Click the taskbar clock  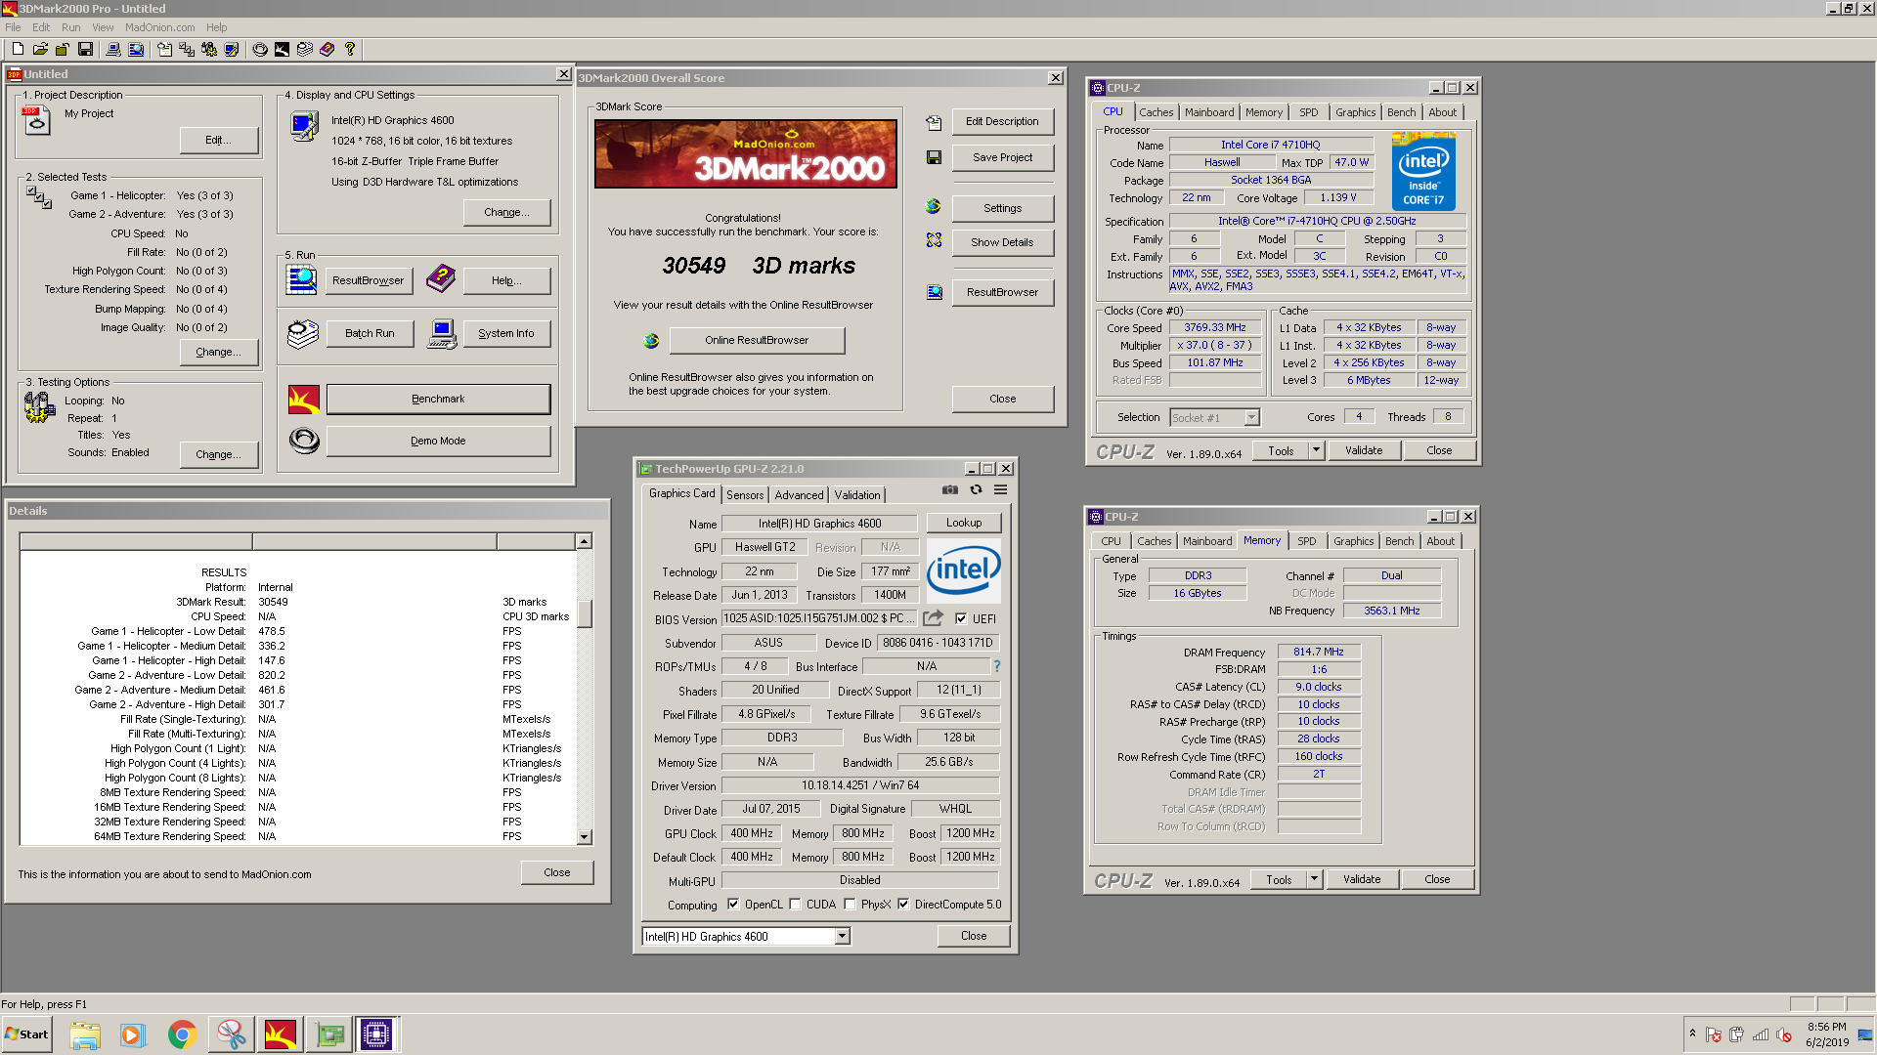1827,1034
